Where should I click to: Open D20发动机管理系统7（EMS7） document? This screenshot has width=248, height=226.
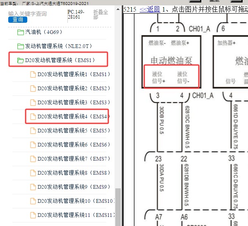74,159
